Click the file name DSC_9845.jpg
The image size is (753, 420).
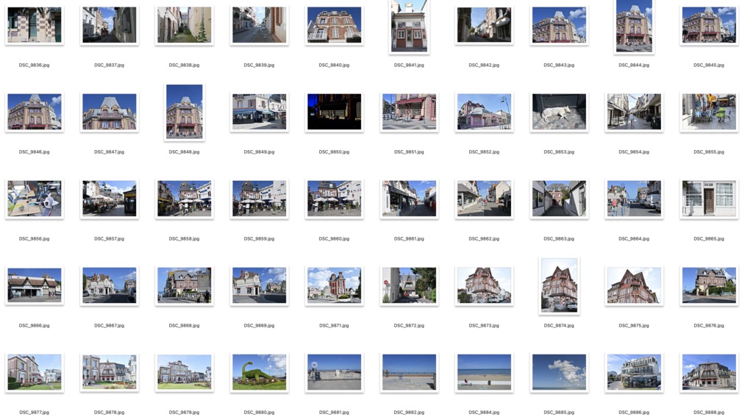(x=709, y=65)
